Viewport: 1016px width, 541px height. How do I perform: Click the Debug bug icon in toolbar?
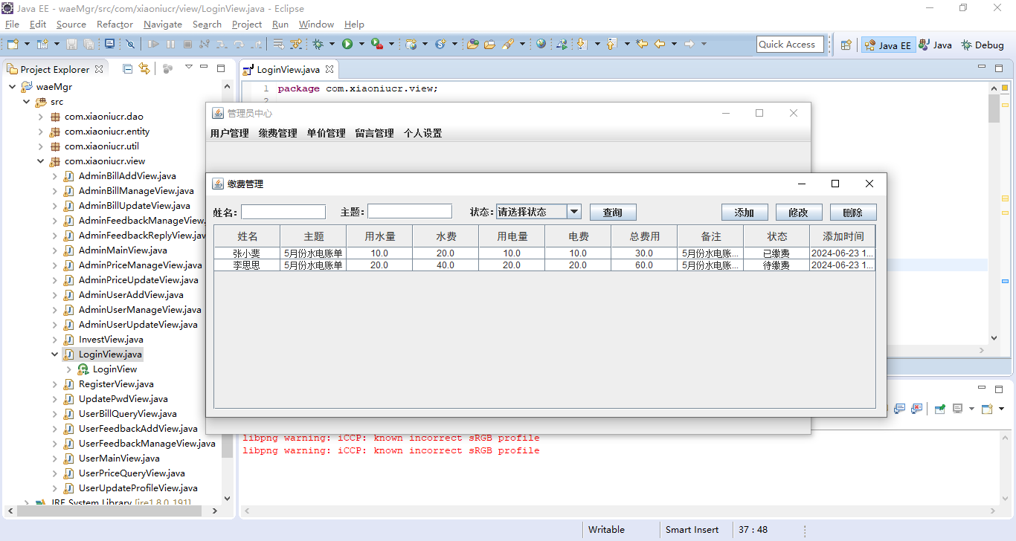pos(318,45)
